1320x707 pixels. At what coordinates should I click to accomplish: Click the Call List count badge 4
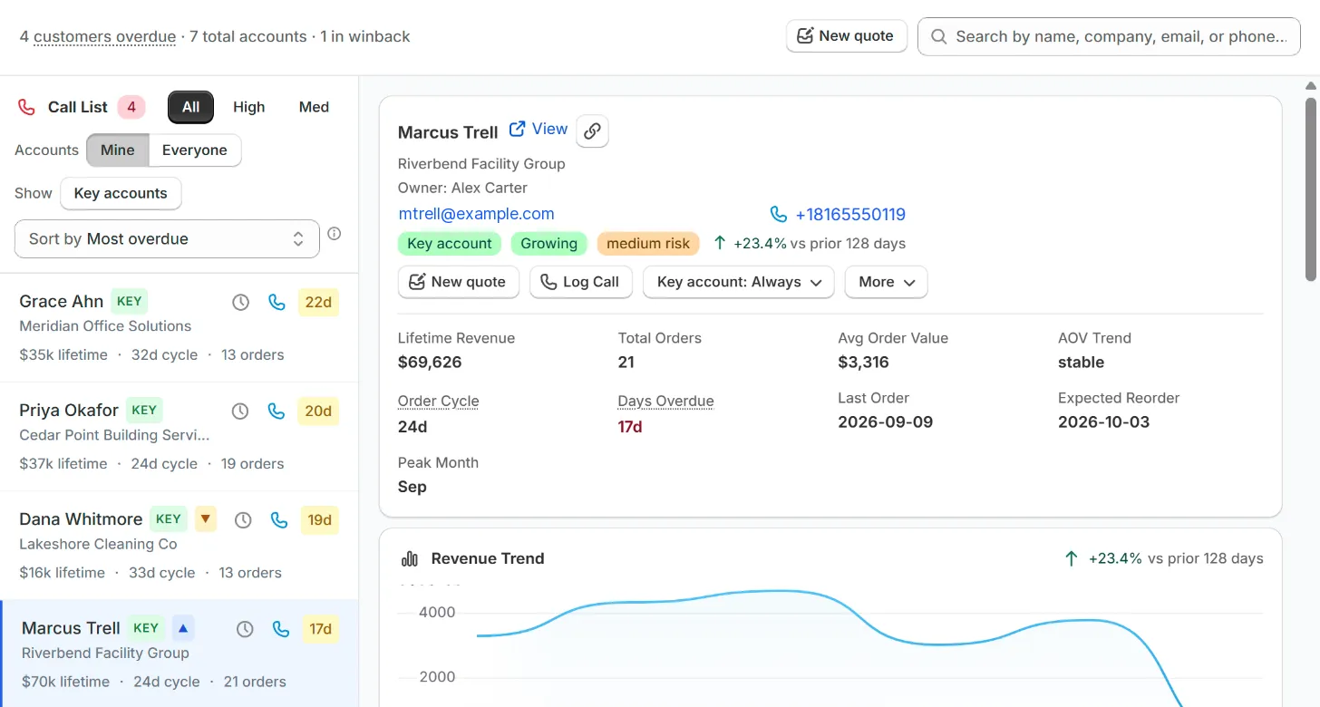131,107
